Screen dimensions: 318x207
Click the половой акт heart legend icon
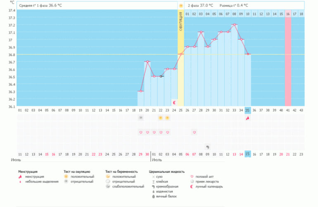192,176
